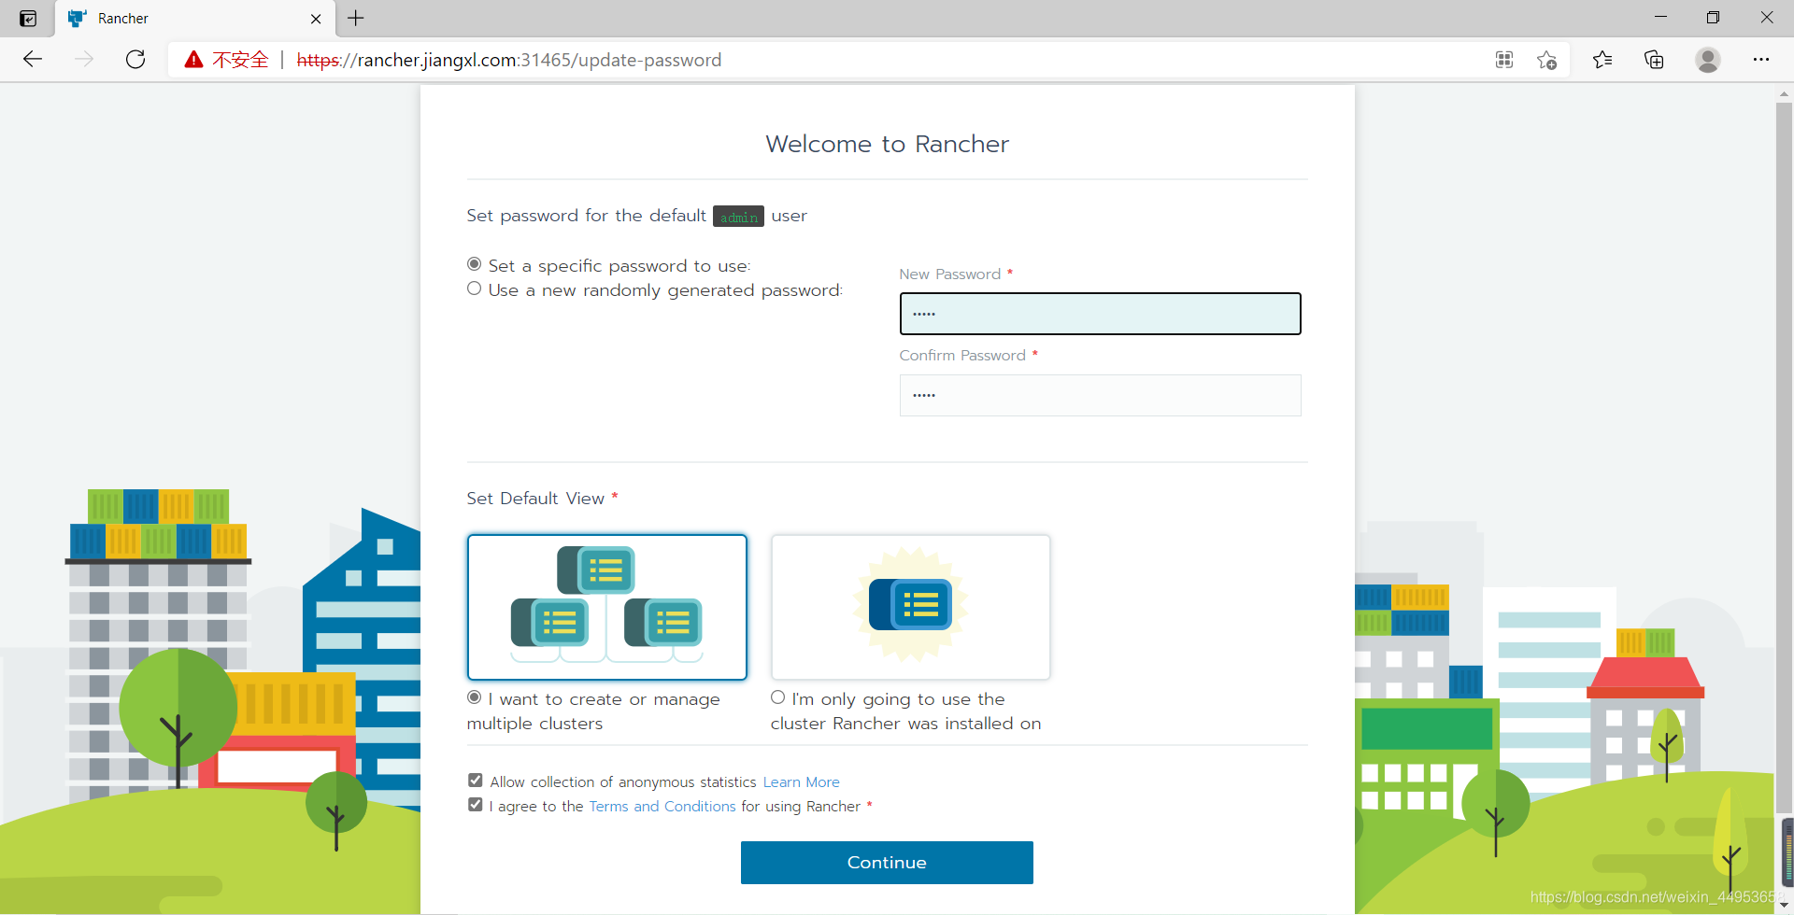Choose 'Use a new randomly generated password'
Screen dimensions: 1794x915
(475, 289)
